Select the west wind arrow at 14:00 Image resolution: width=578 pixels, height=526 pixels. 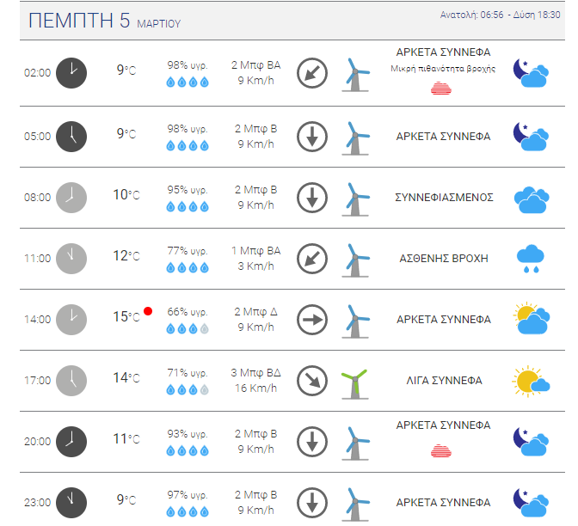pyautogui.click(x=312, y=320)
